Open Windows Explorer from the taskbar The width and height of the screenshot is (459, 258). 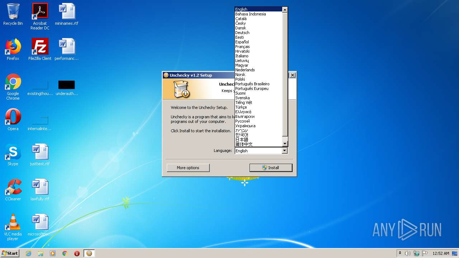(41, 253)
